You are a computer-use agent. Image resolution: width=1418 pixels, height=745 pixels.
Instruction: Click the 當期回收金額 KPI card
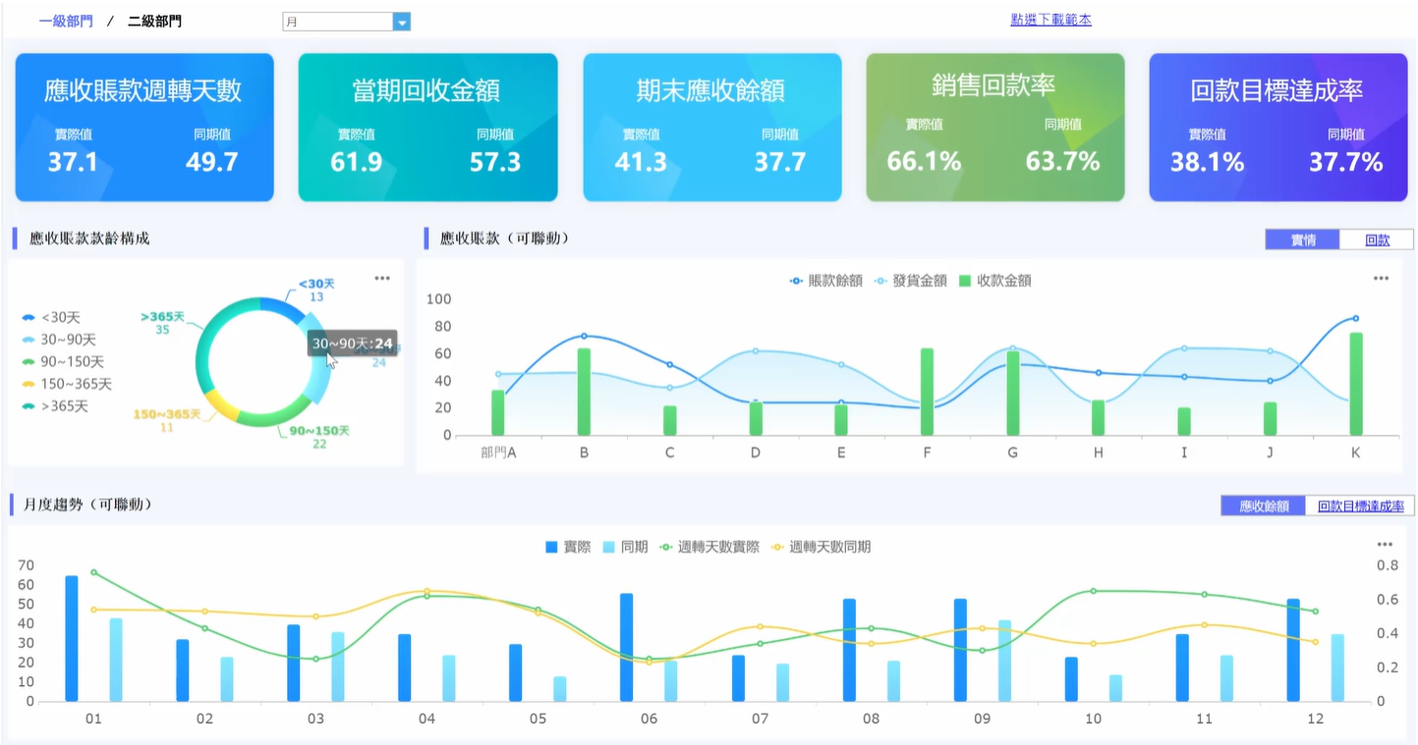tap(427, 128)
